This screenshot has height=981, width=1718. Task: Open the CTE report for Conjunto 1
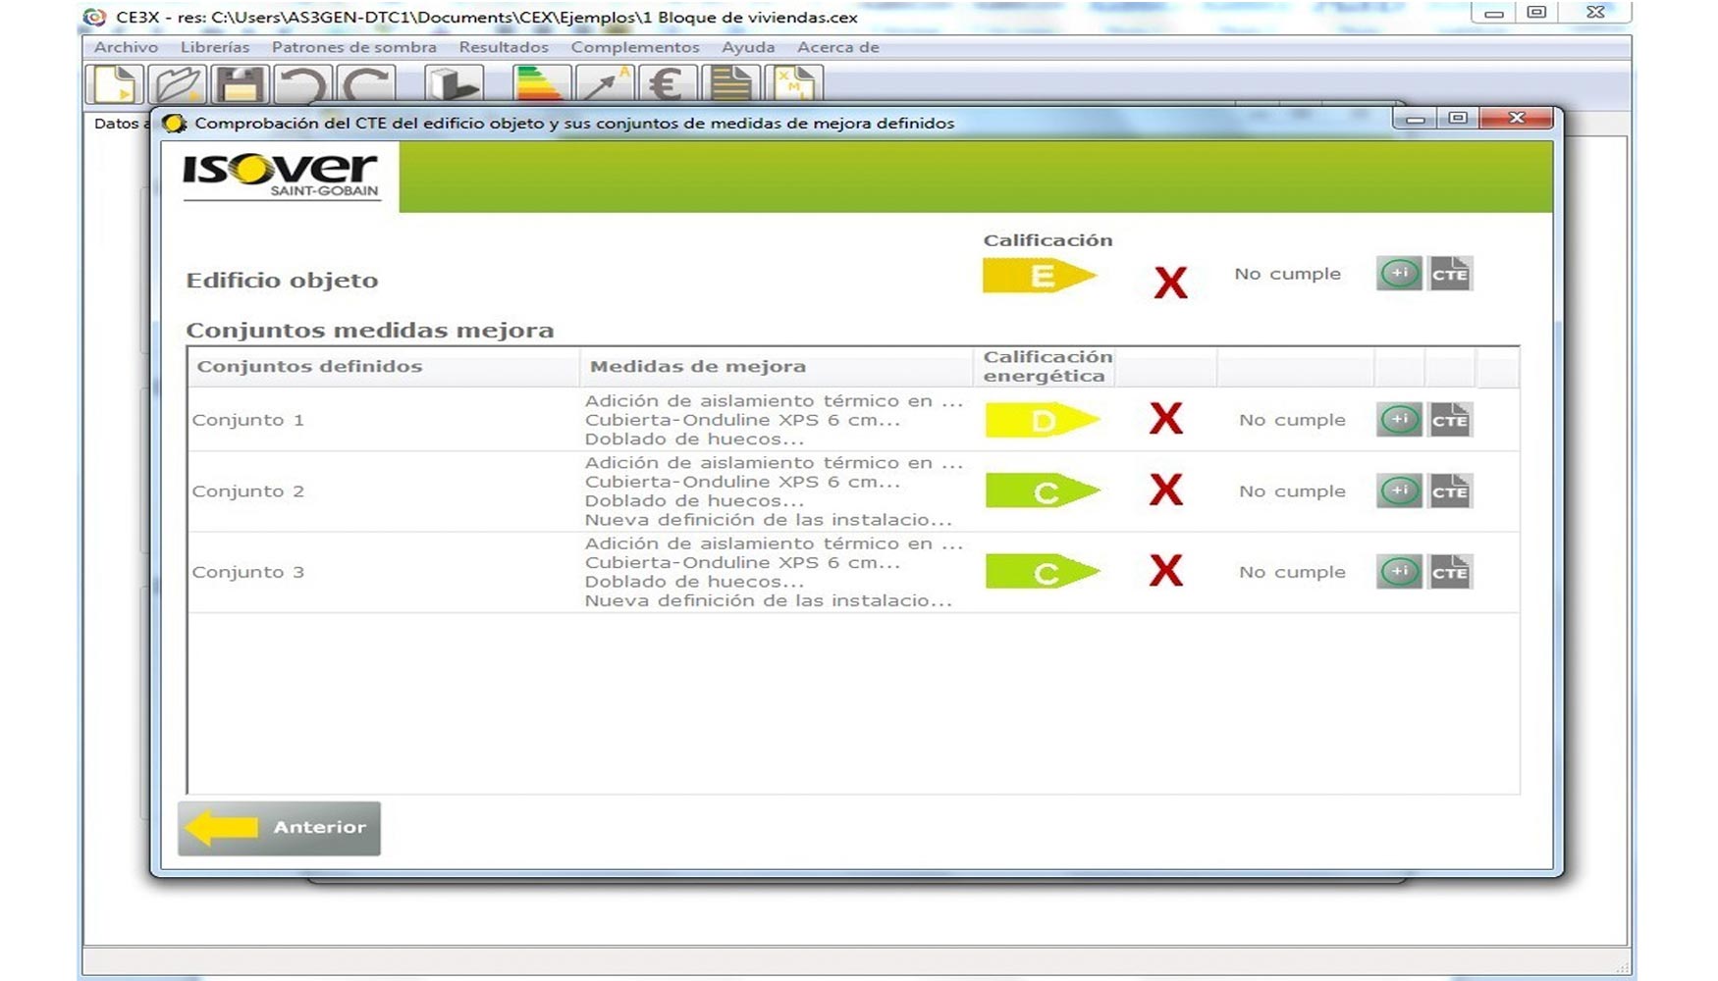1450,420
